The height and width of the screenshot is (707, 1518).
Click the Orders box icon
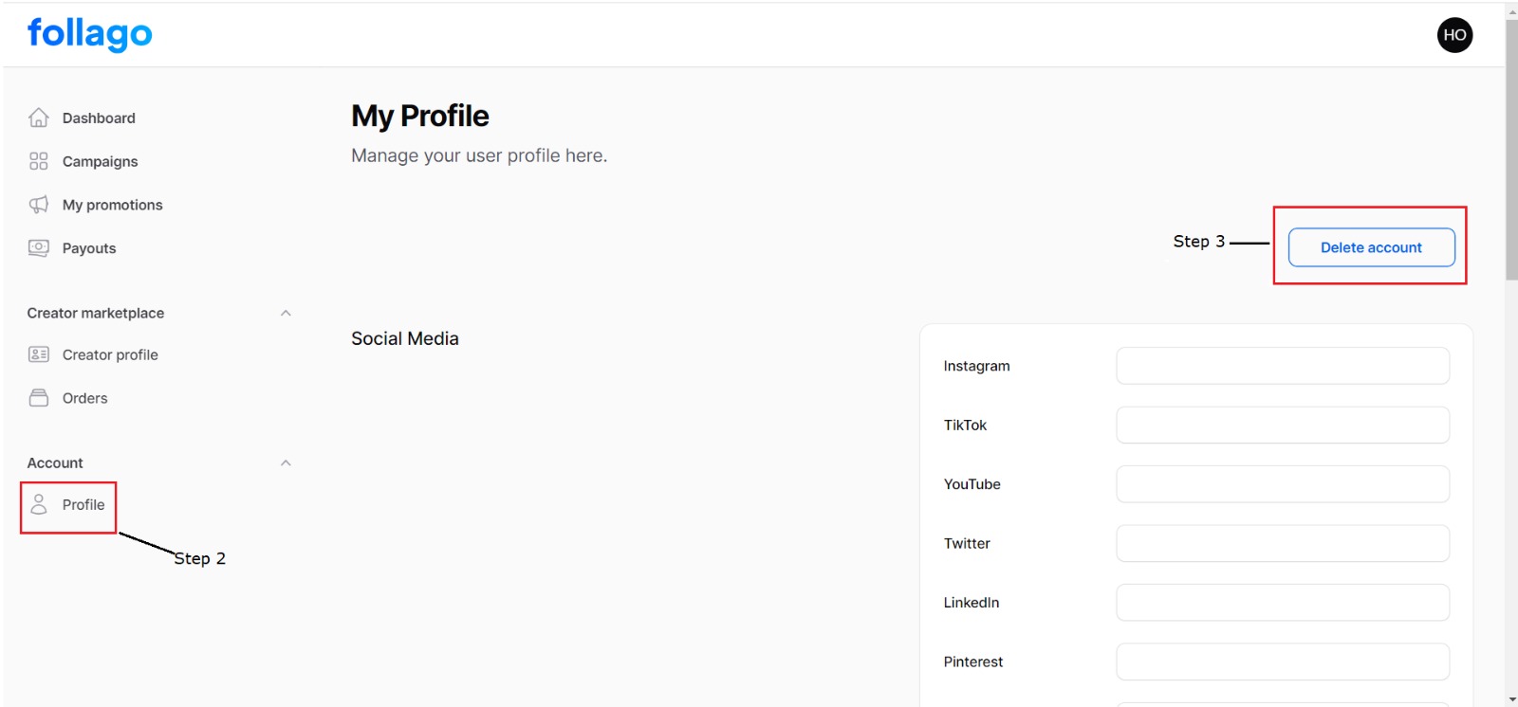(x=38, y=398)
